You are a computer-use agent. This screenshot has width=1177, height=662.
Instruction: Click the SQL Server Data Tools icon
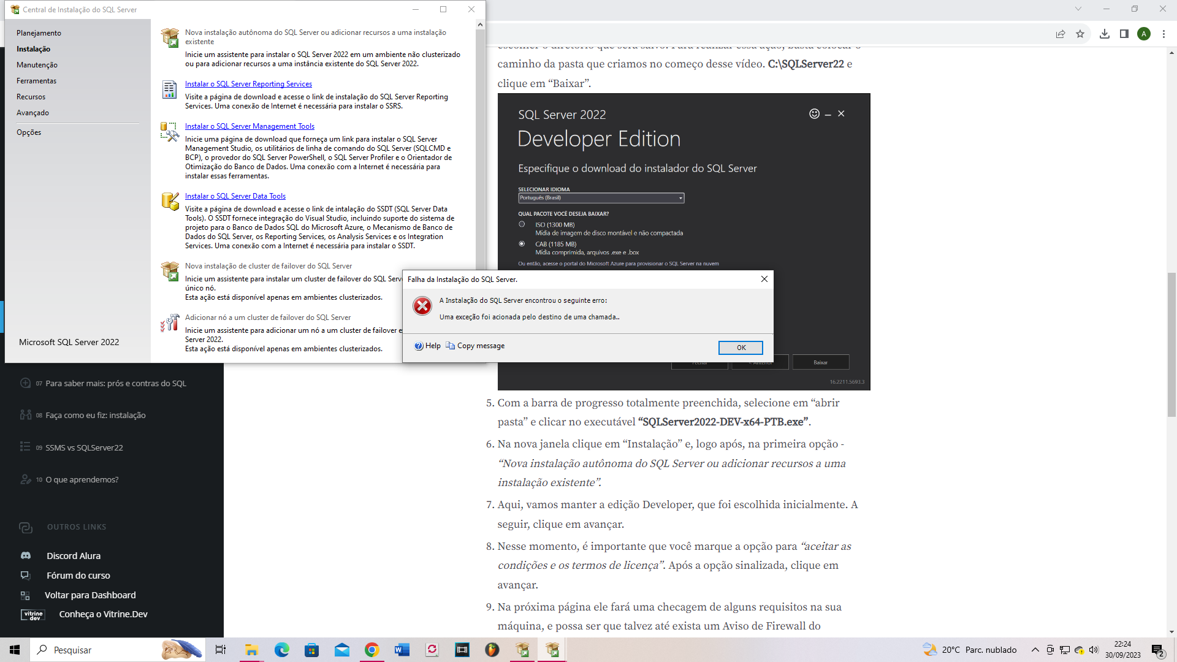pos(170,202)
